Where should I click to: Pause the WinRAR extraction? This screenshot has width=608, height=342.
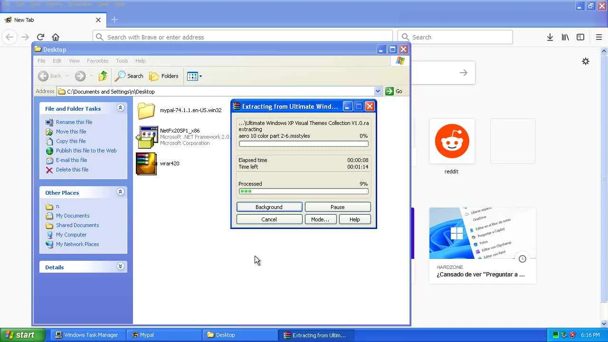pos(338,207)
